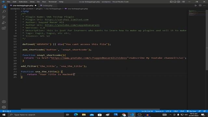Show hidden system tray icons
This screenshot has width=208, height=117.
[x=170, y=115]
